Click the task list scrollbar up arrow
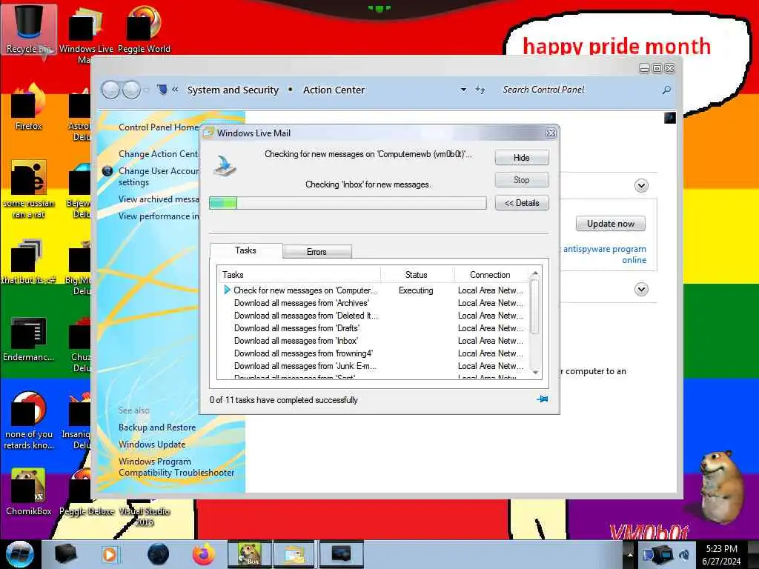 click(x=535, y=274)
